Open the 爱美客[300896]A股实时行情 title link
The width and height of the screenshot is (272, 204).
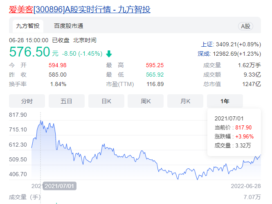pos(80,9)
